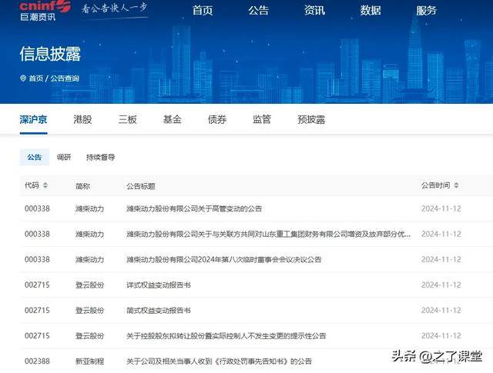Viewport: 493px width, 373px height.
Task: Click the 公告标题 column header
Action: click(141, 186)
